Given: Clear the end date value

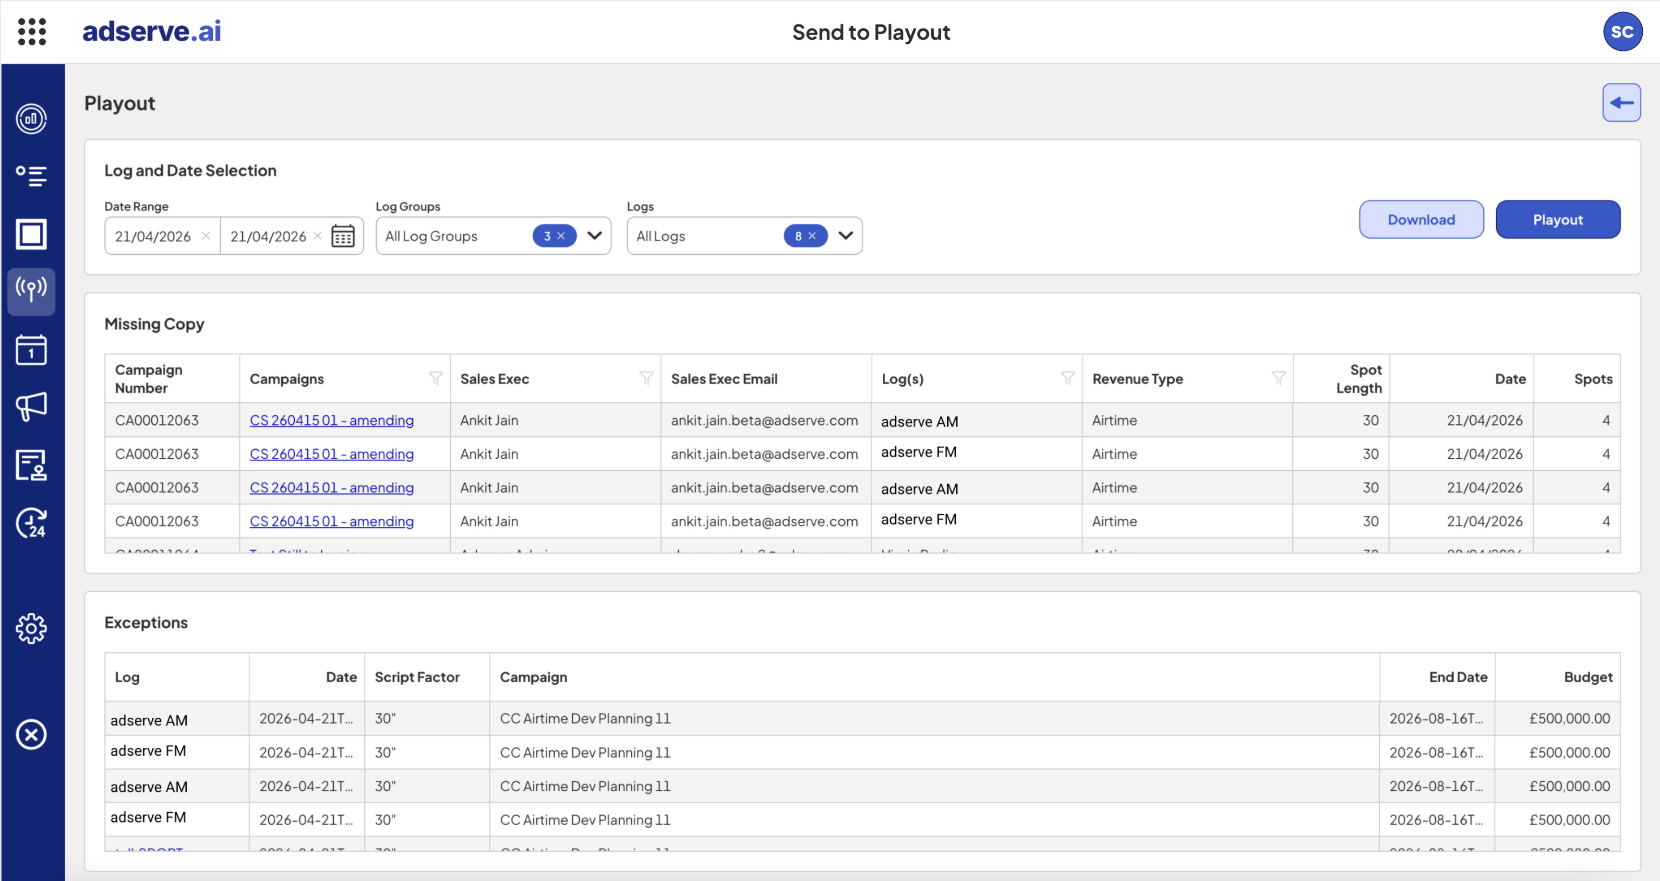Looking at the screenshot, I should point(318,236).
